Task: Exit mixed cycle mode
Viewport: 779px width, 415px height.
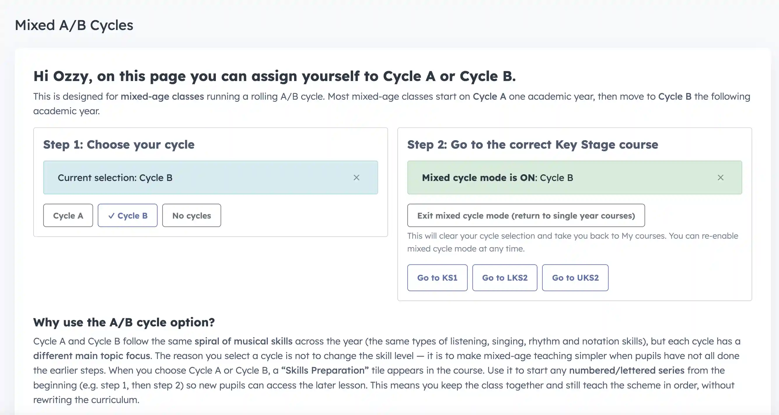Action: click(526, 215)
